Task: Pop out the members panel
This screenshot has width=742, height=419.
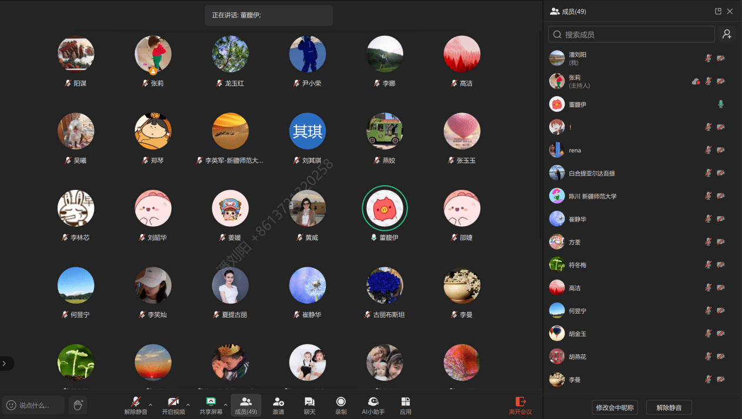Action: 718,11
